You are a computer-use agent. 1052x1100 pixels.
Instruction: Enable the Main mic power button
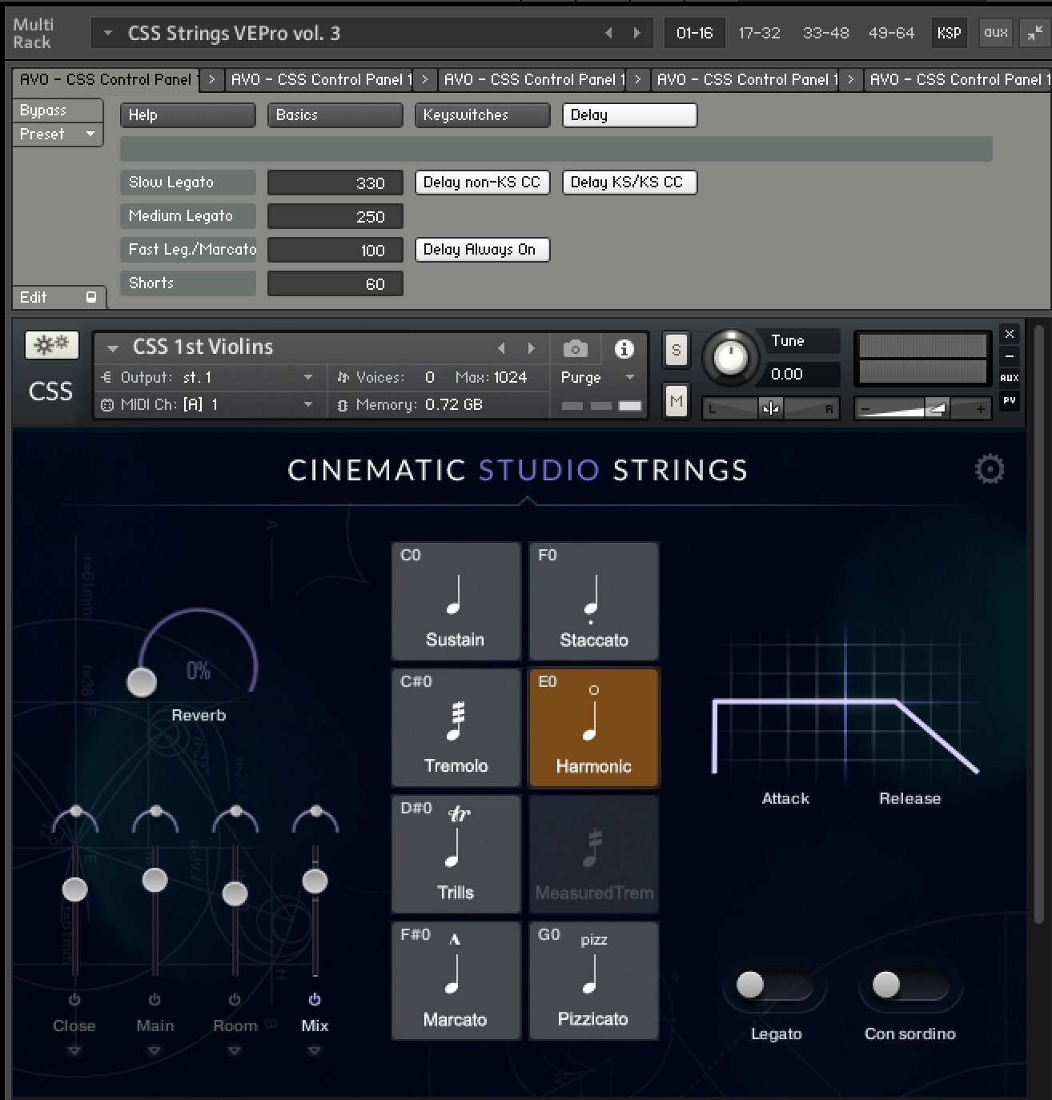click(x=155, y=1000)
